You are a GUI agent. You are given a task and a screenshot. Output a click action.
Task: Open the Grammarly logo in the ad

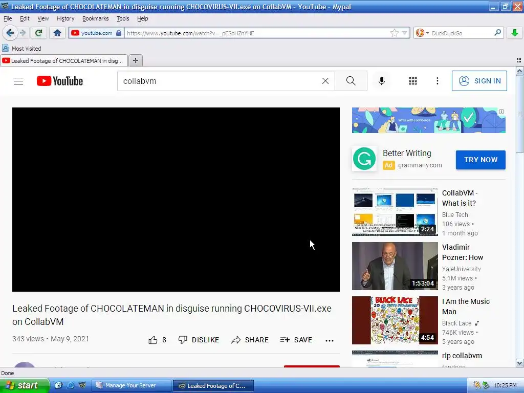364,159
